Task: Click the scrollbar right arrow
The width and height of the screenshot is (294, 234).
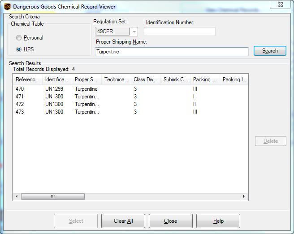Action: [244, 196]
